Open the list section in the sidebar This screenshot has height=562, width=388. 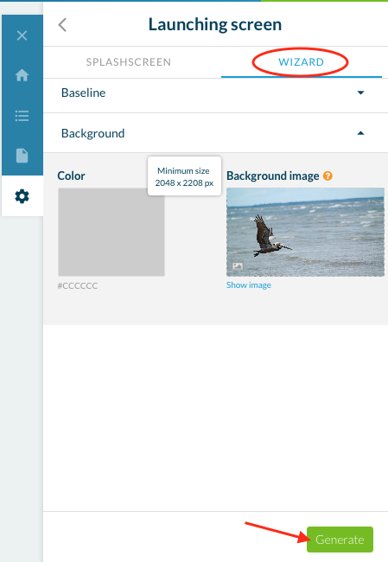(22, 116)
